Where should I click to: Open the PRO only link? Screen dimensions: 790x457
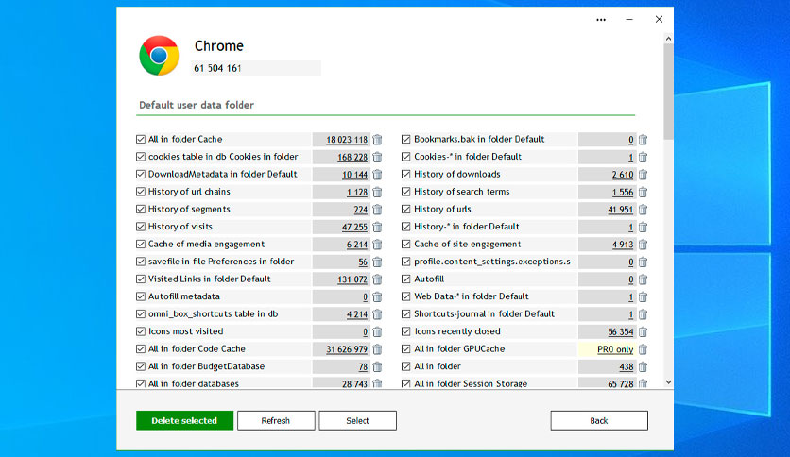coord(615,349)
